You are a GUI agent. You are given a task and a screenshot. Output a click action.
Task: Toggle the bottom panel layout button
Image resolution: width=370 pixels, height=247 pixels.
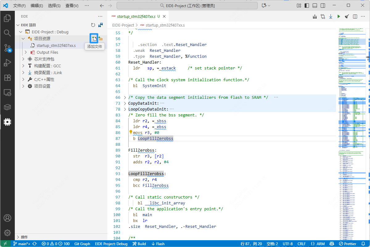314,6
